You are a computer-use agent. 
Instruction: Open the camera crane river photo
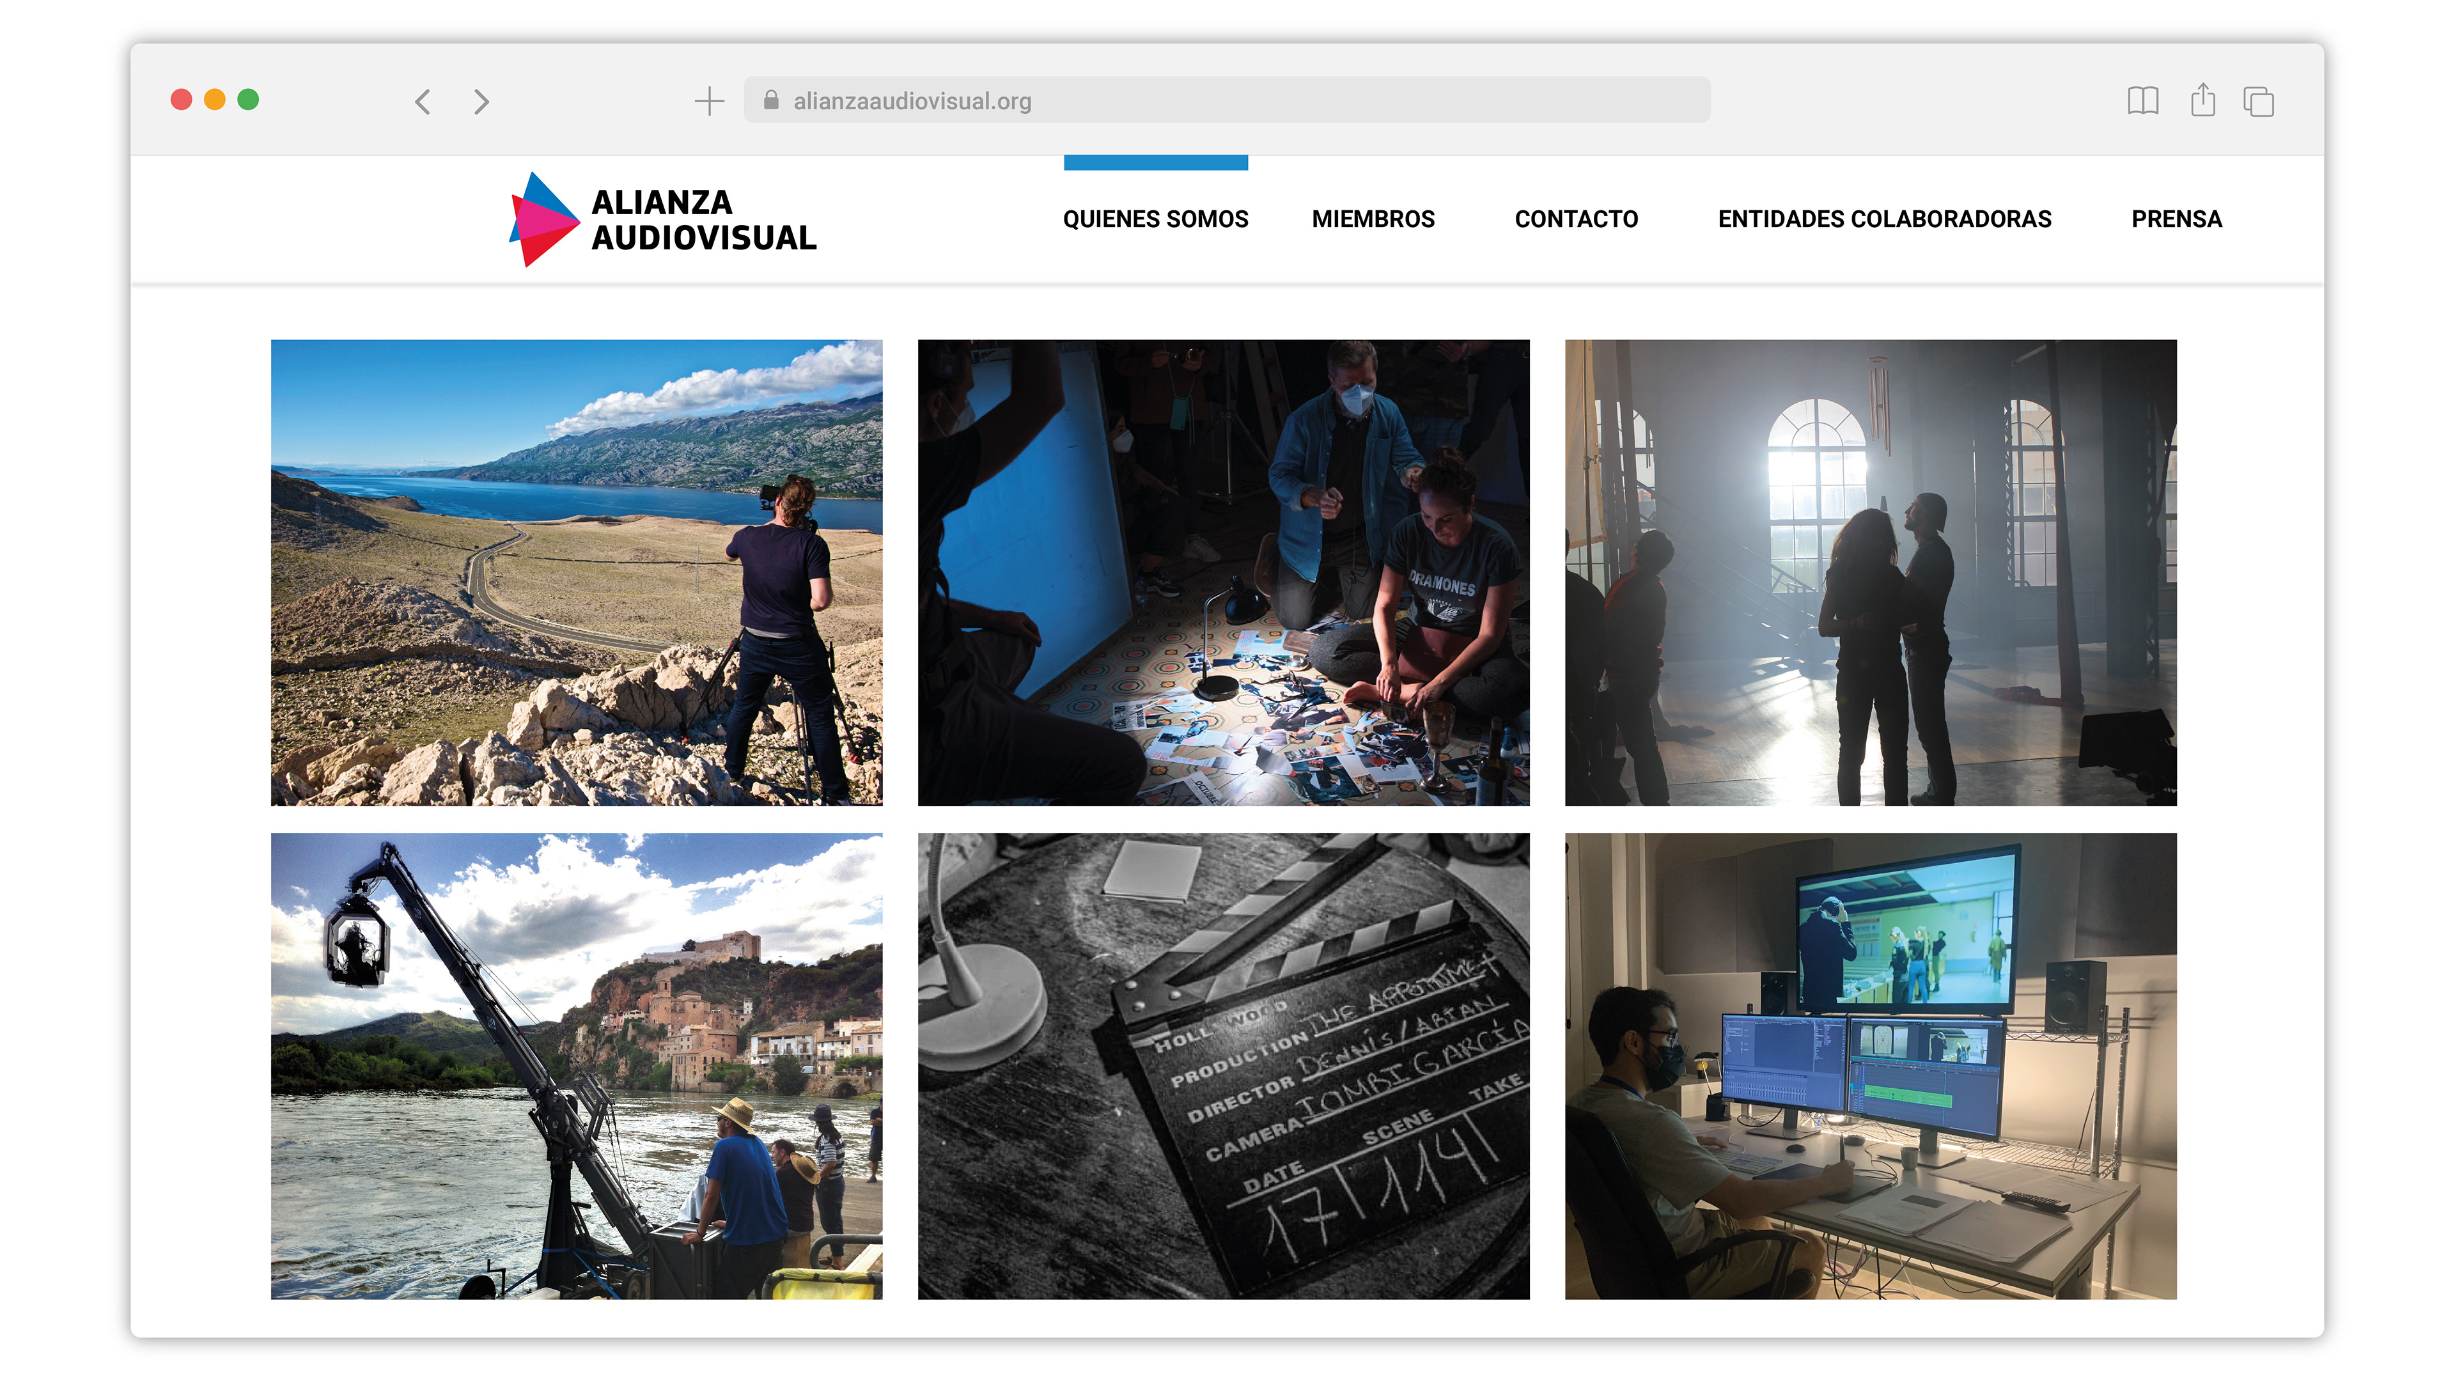(577, 1066)
